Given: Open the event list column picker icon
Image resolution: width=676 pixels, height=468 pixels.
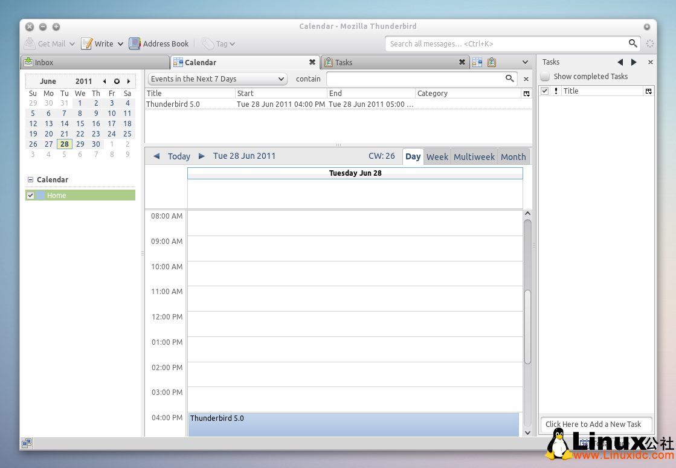Looking at the screenshot, I should (x=526, y=93).
